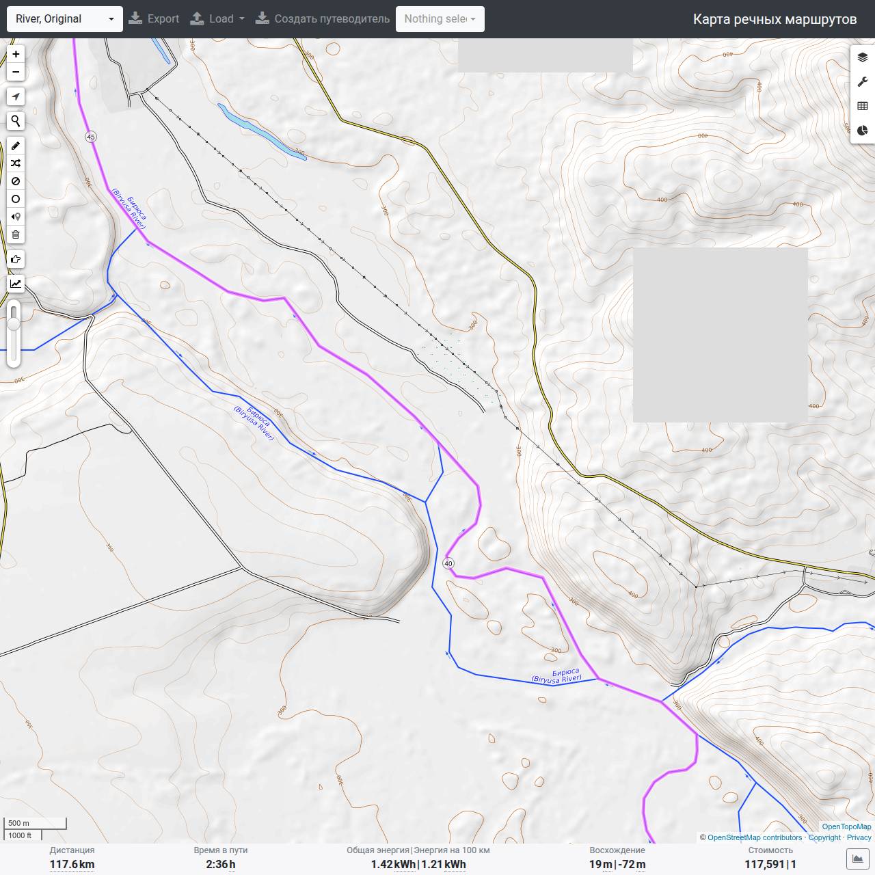Expand the Load dropdown menu
This screenshot has width=875, height=875.
[217, 19]
